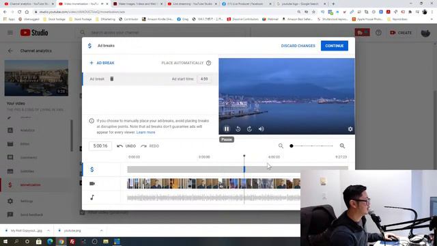Viewport: 437px width, 246px height.
Task: Open Subtitles in the sidebar
Action: [x=27, y=172]
